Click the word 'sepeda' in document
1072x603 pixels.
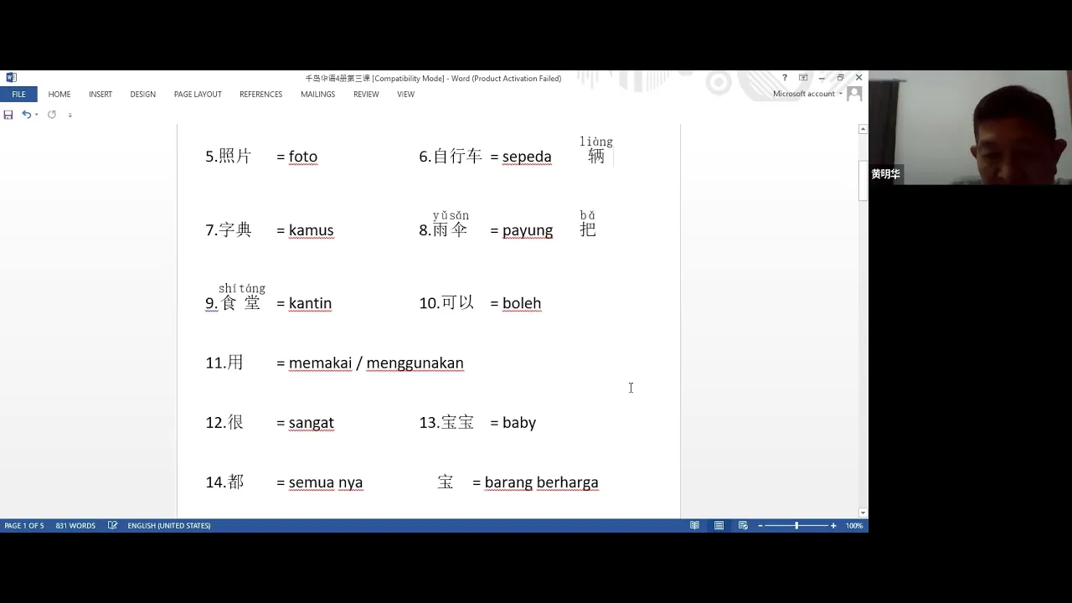(527, 157)
